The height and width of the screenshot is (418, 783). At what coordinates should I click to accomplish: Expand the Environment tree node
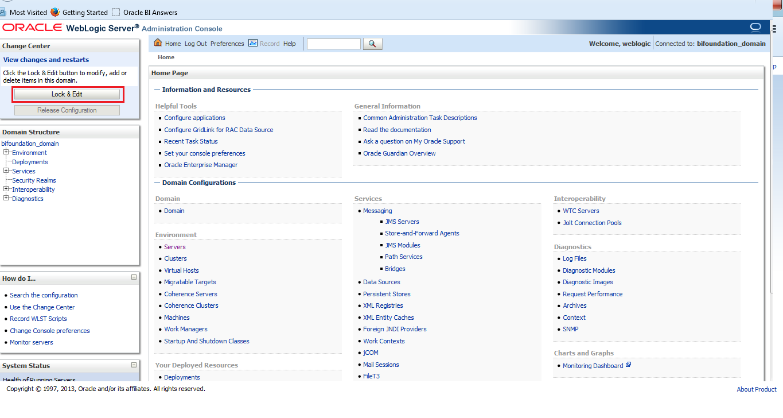coord(6,152)
